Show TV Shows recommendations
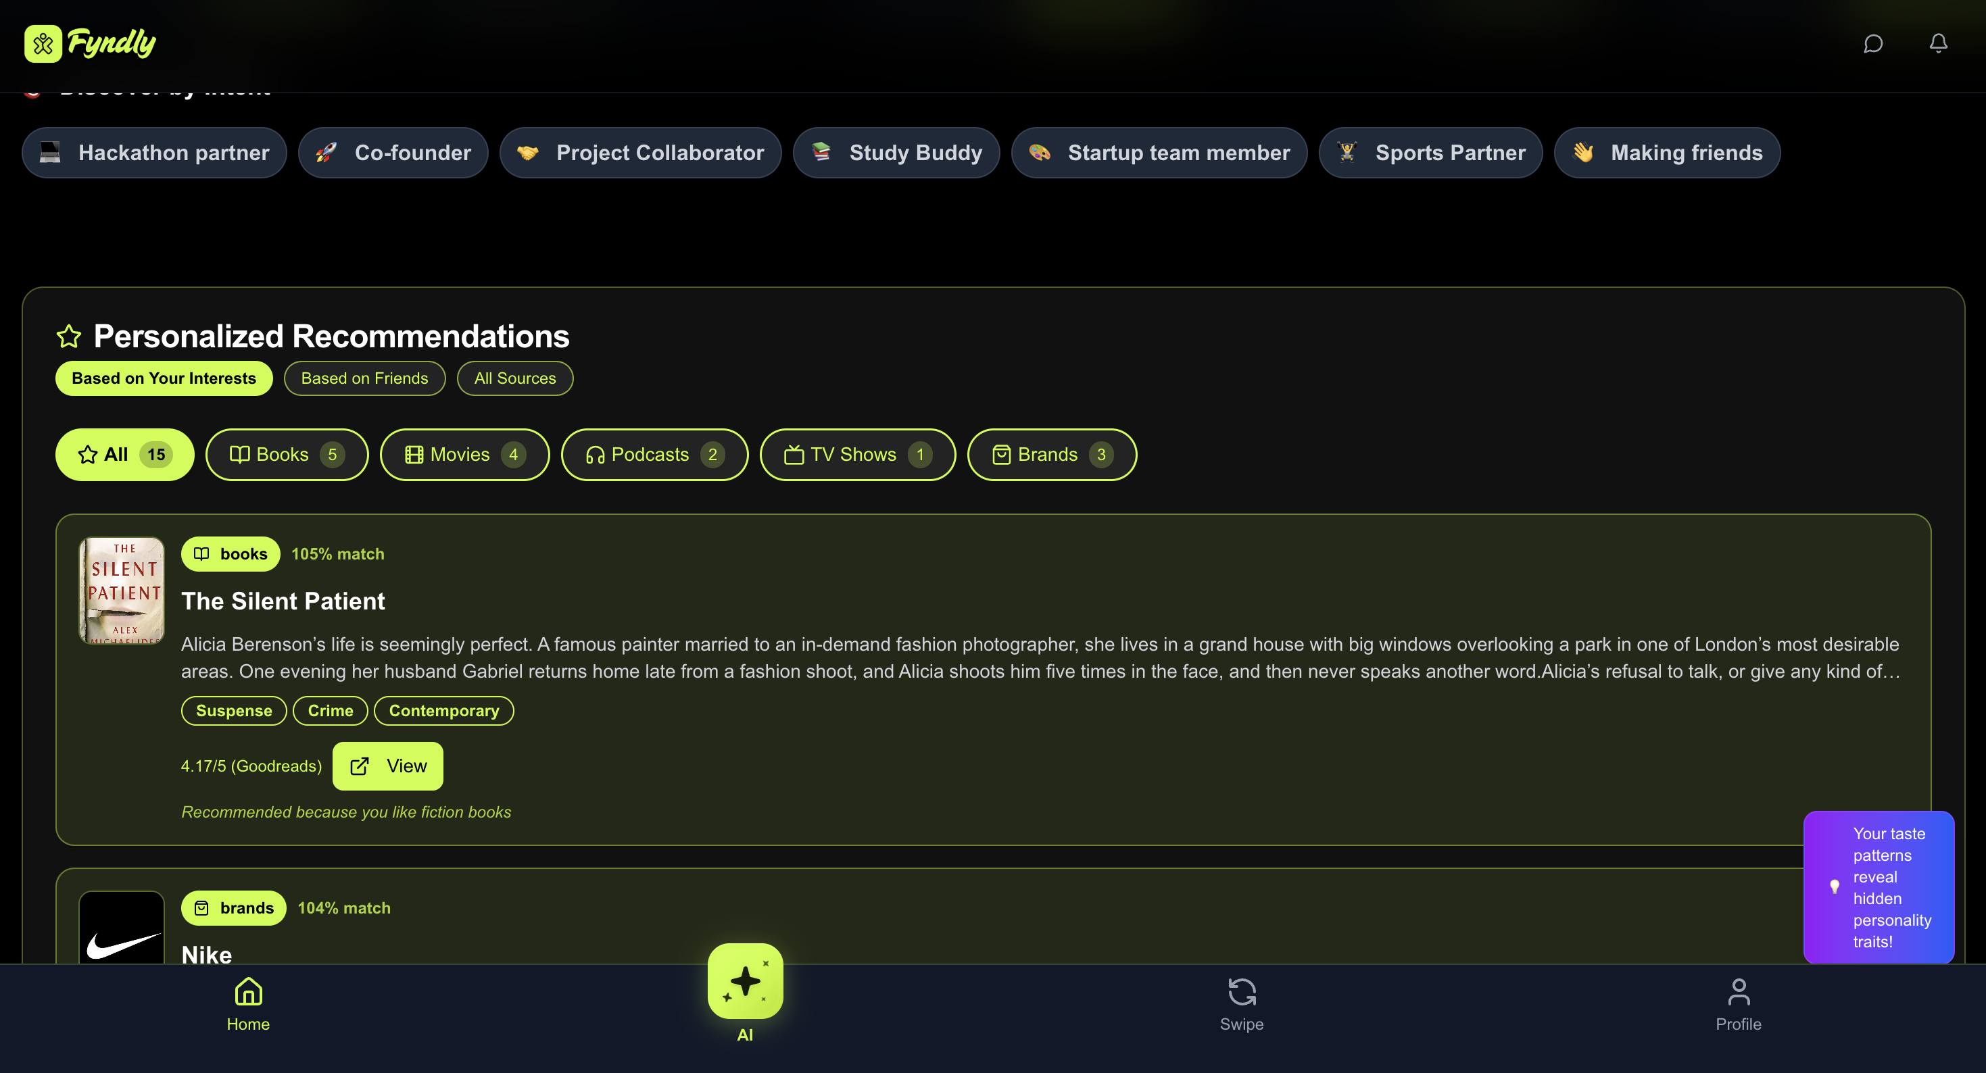The image size is (1986, 1073). (x=856, y=455)
